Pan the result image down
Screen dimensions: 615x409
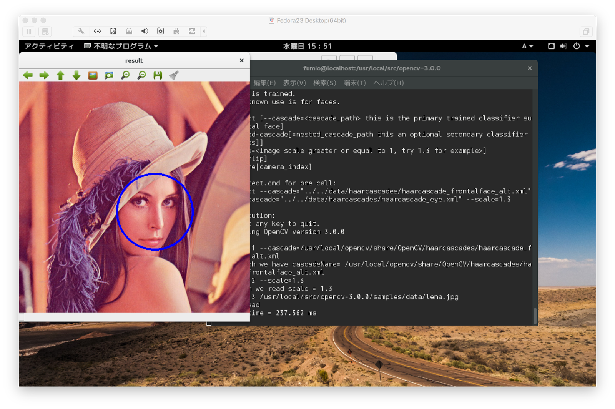(x=76, y=75)
